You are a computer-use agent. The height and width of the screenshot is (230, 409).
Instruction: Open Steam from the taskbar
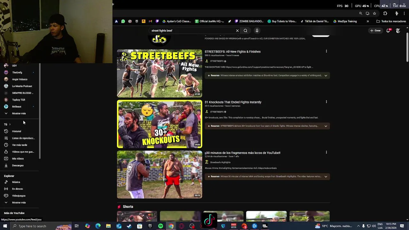(129, 226)
